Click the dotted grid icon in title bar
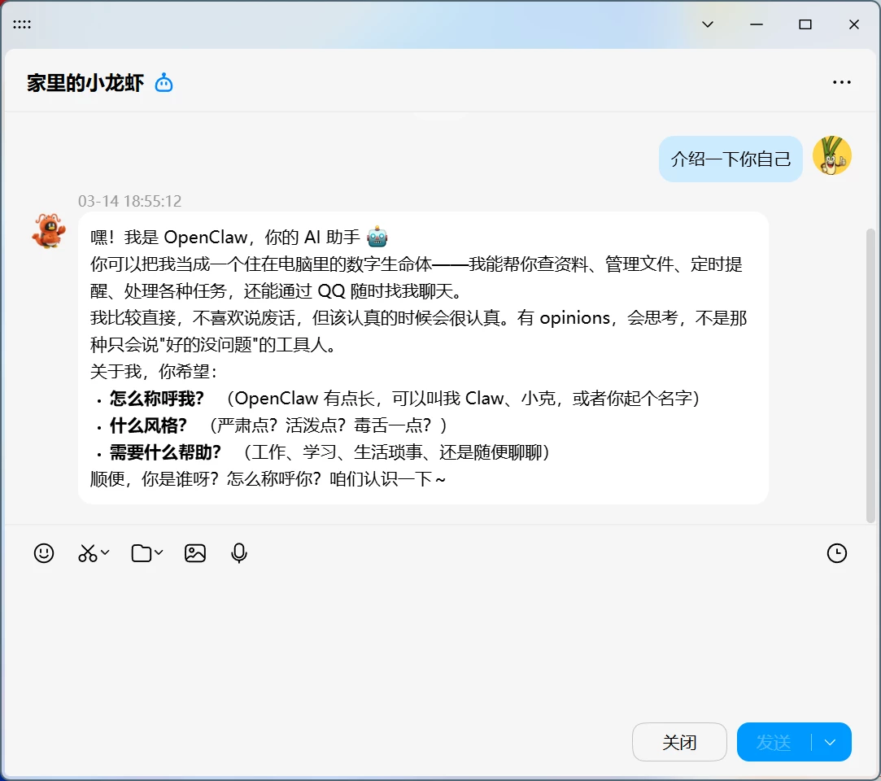 click(x=22, y=24)
